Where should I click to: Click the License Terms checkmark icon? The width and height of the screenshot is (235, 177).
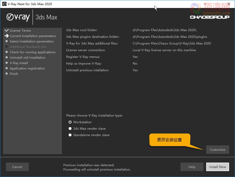point(7,30)
